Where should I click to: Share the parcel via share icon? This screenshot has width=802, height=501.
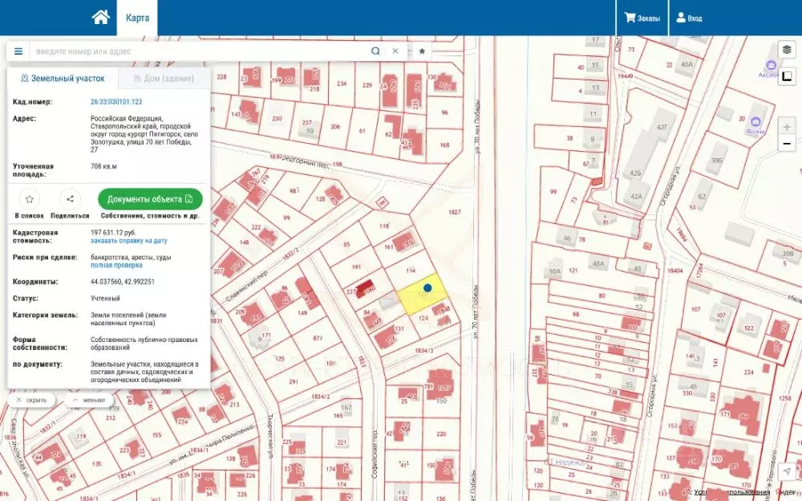click(70, 199)
